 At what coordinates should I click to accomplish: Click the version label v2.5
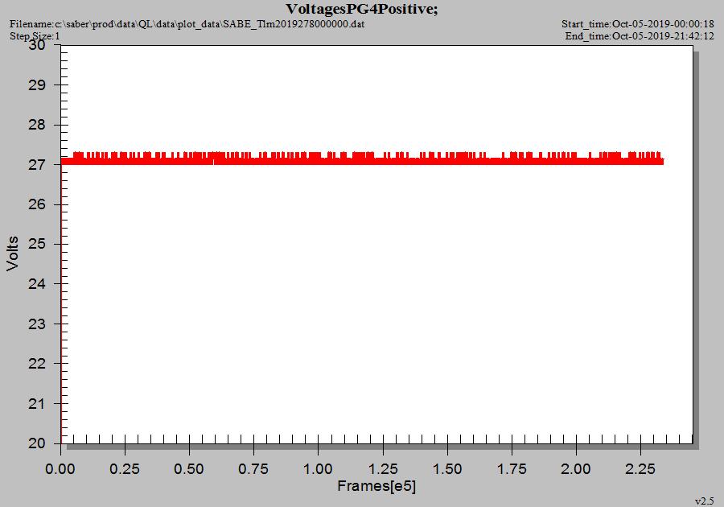pyautogui.click(x=704, y=501)
